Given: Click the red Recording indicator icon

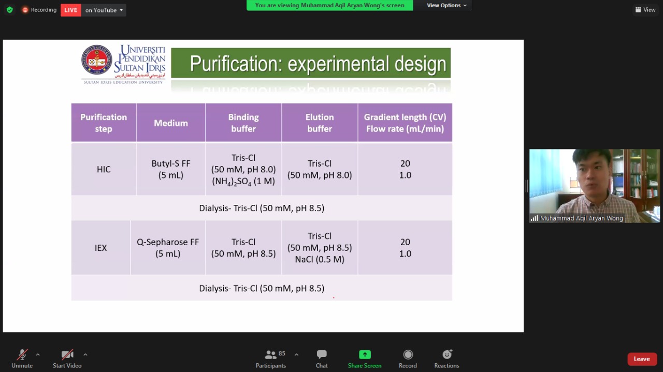Looking at the screenshot, I should click(x=25, y=10).
